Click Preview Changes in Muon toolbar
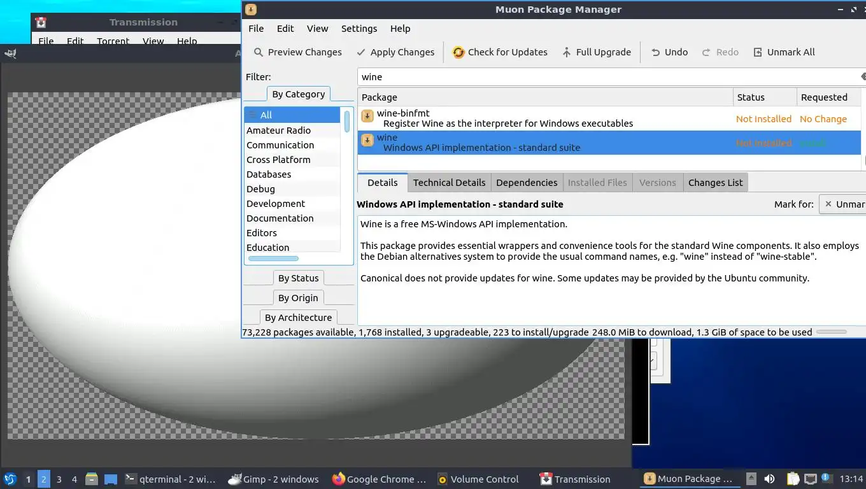Image resolution: width=866 pixels, height=489 pixels. pyautogui.click(x=297, y=52)
